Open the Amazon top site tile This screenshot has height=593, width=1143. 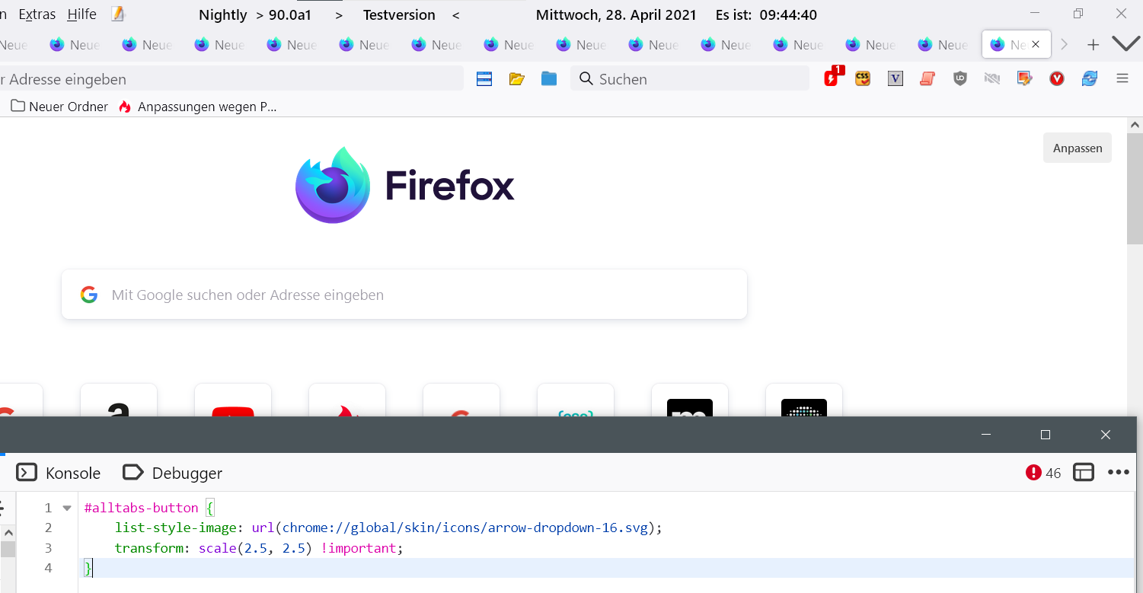click(x=119, y=401)
